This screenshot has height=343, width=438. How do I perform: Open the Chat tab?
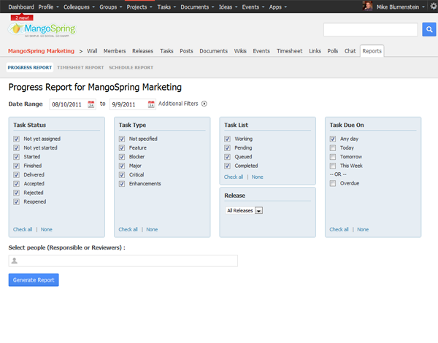tap(350, 51)
